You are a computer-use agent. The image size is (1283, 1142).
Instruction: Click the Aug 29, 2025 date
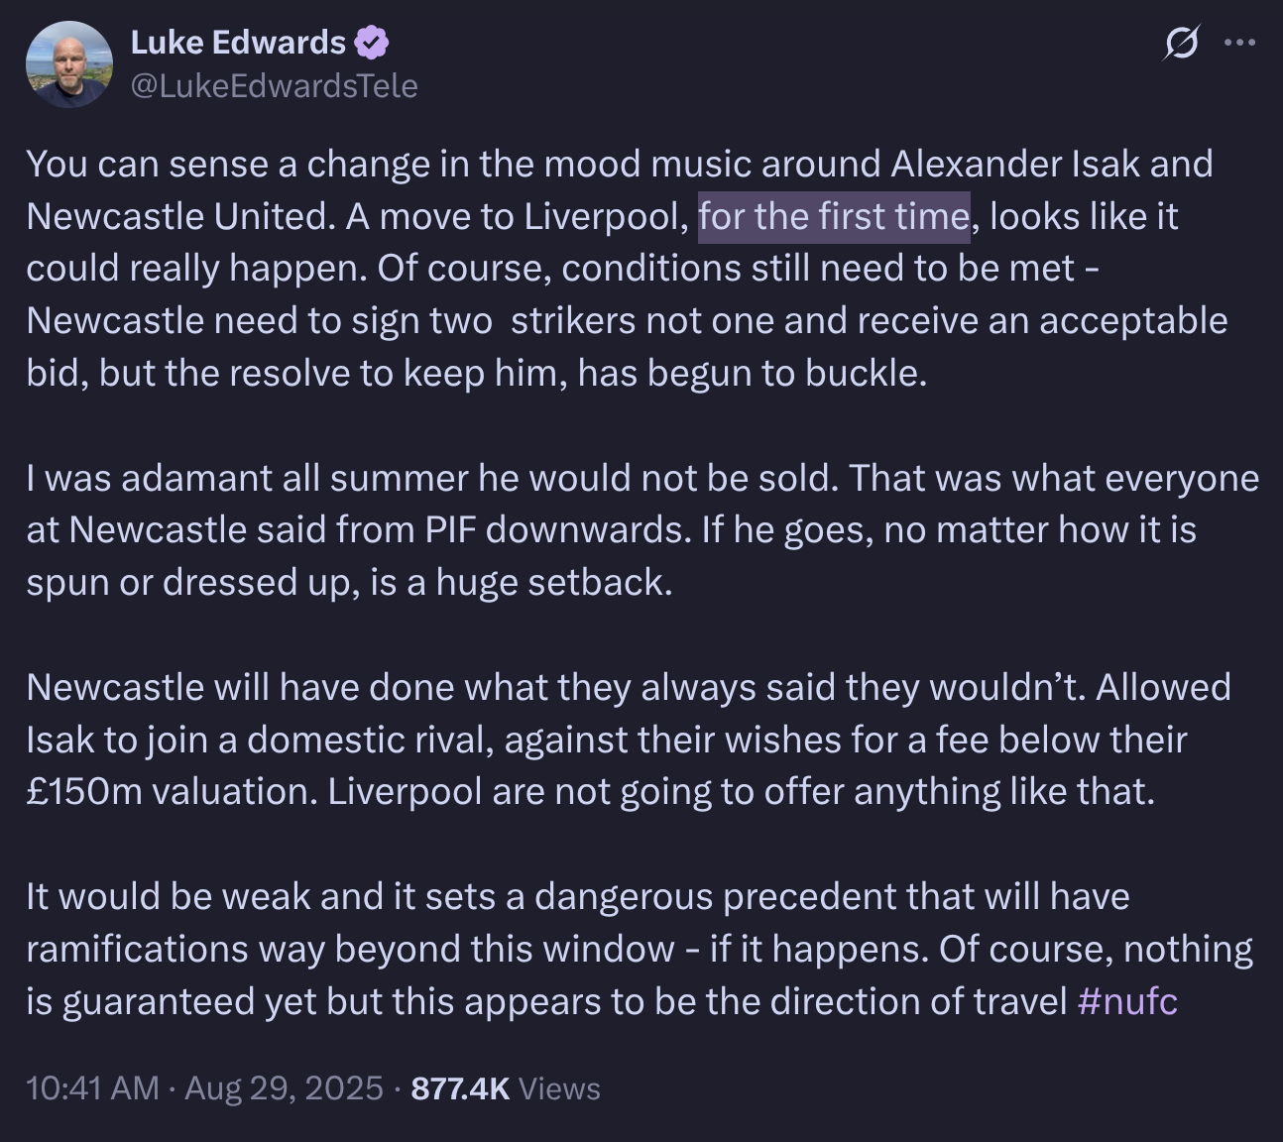284,1088
